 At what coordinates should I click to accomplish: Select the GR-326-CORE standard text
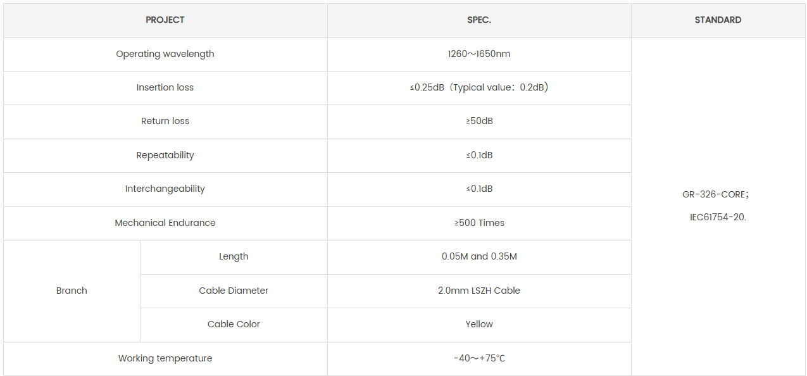pyautogui.click(x=715, y=195)
